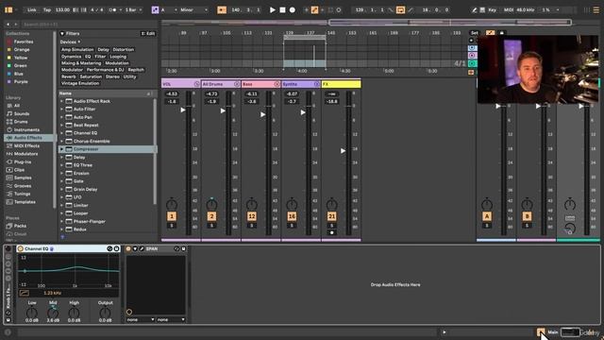Open the root note A dropdown
Screen dimensions: 604x340
(x=169, y=9)
